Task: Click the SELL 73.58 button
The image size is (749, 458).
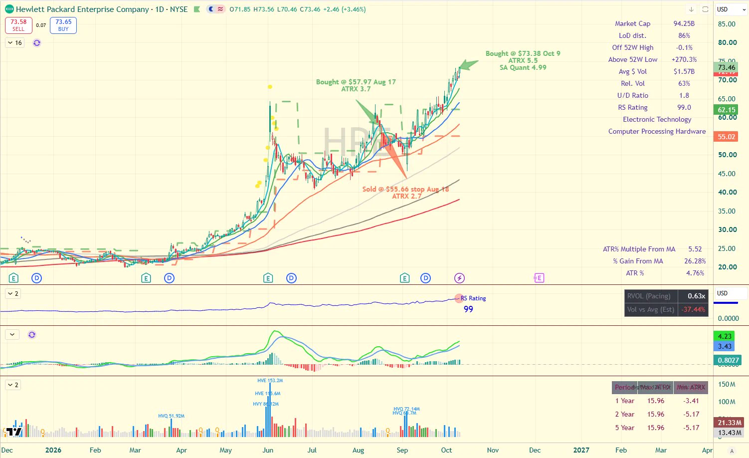Action: 18,25
